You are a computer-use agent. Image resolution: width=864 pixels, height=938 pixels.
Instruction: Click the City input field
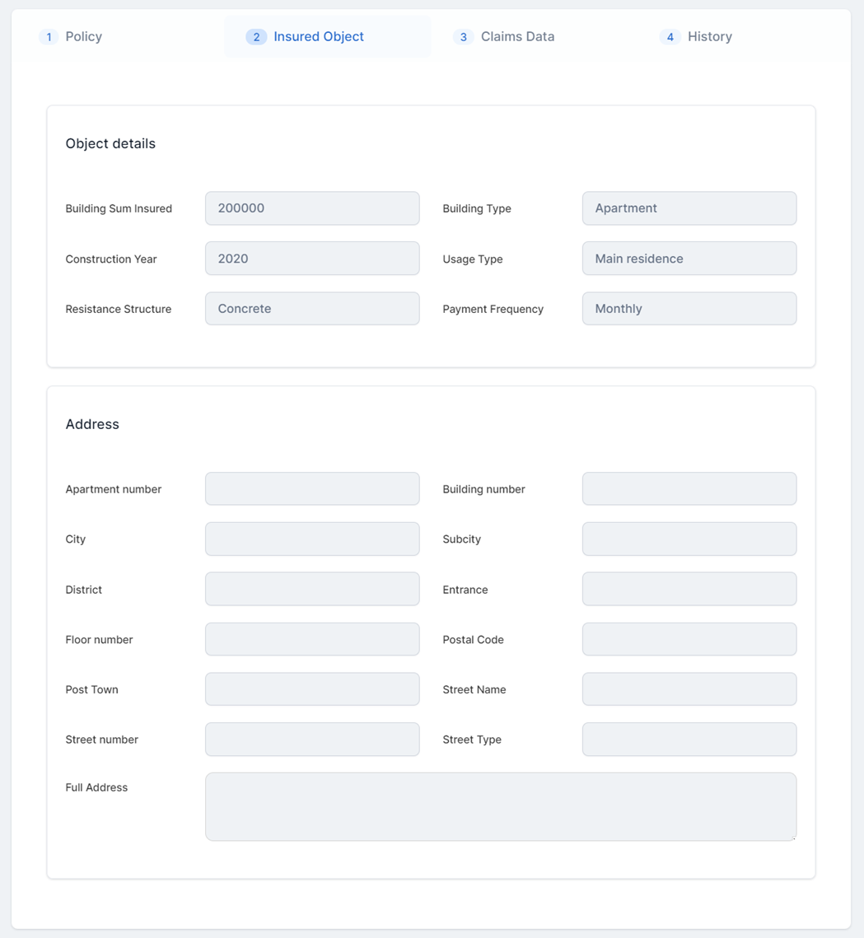312,539
